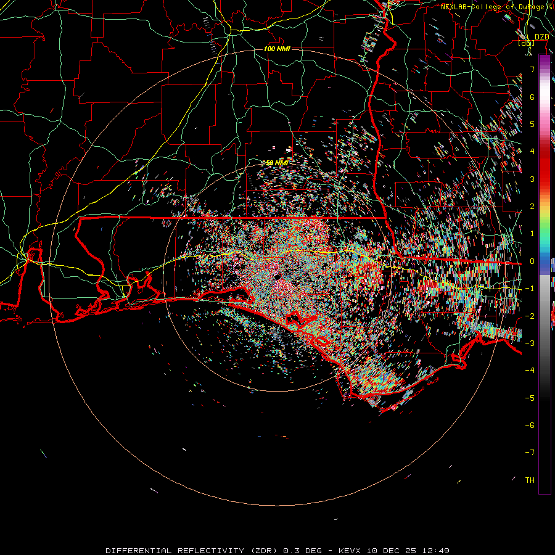This screenshot has width=555, height=555.
Task: Pick the ZDR color scale bar
Action: coord(545,274)
